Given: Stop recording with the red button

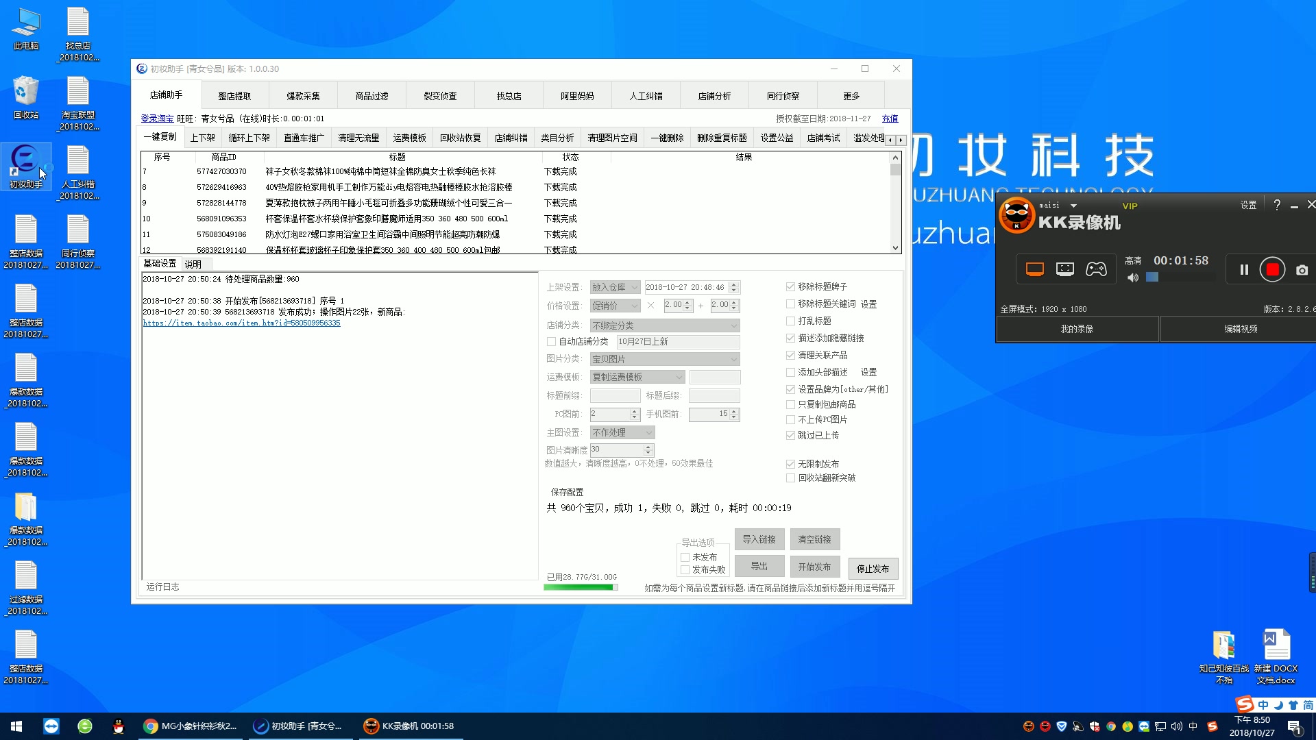Looking at the screenshot, I should (1273, 270).
